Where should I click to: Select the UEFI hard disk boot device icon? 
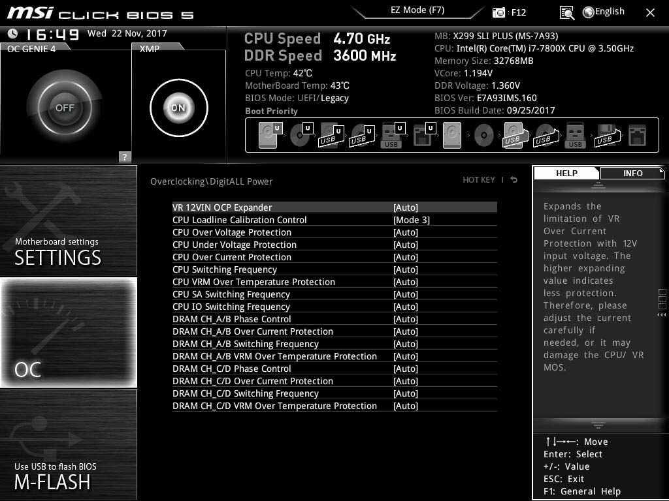click(270, 136)
